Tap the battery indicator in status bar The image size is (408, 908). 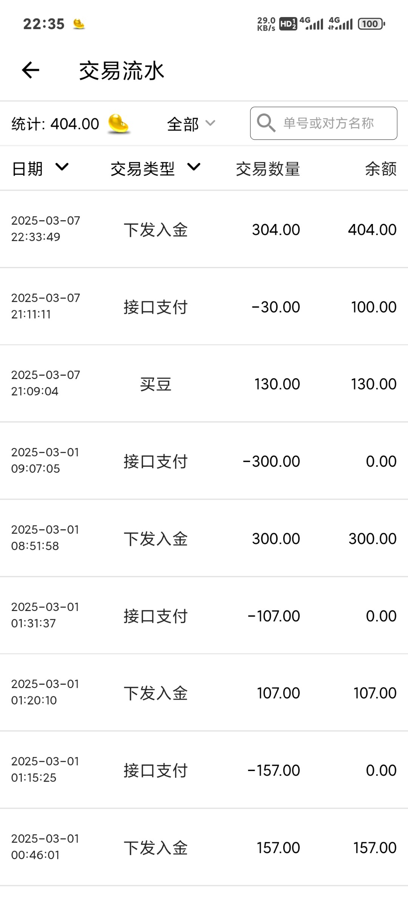371,24
